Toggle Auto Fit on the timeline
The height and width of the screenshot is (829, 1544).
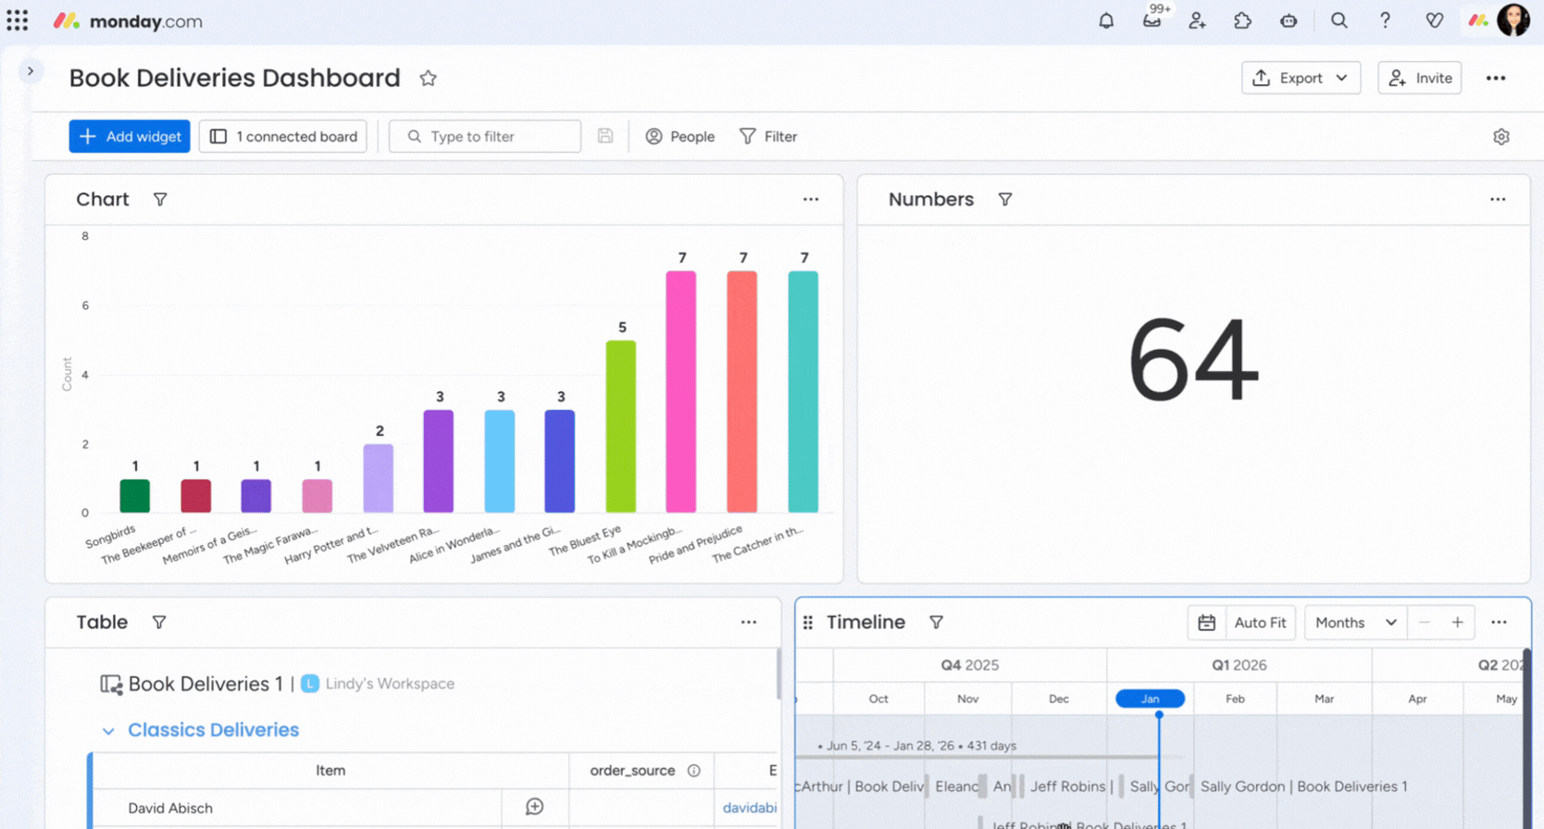(1260, 623)
